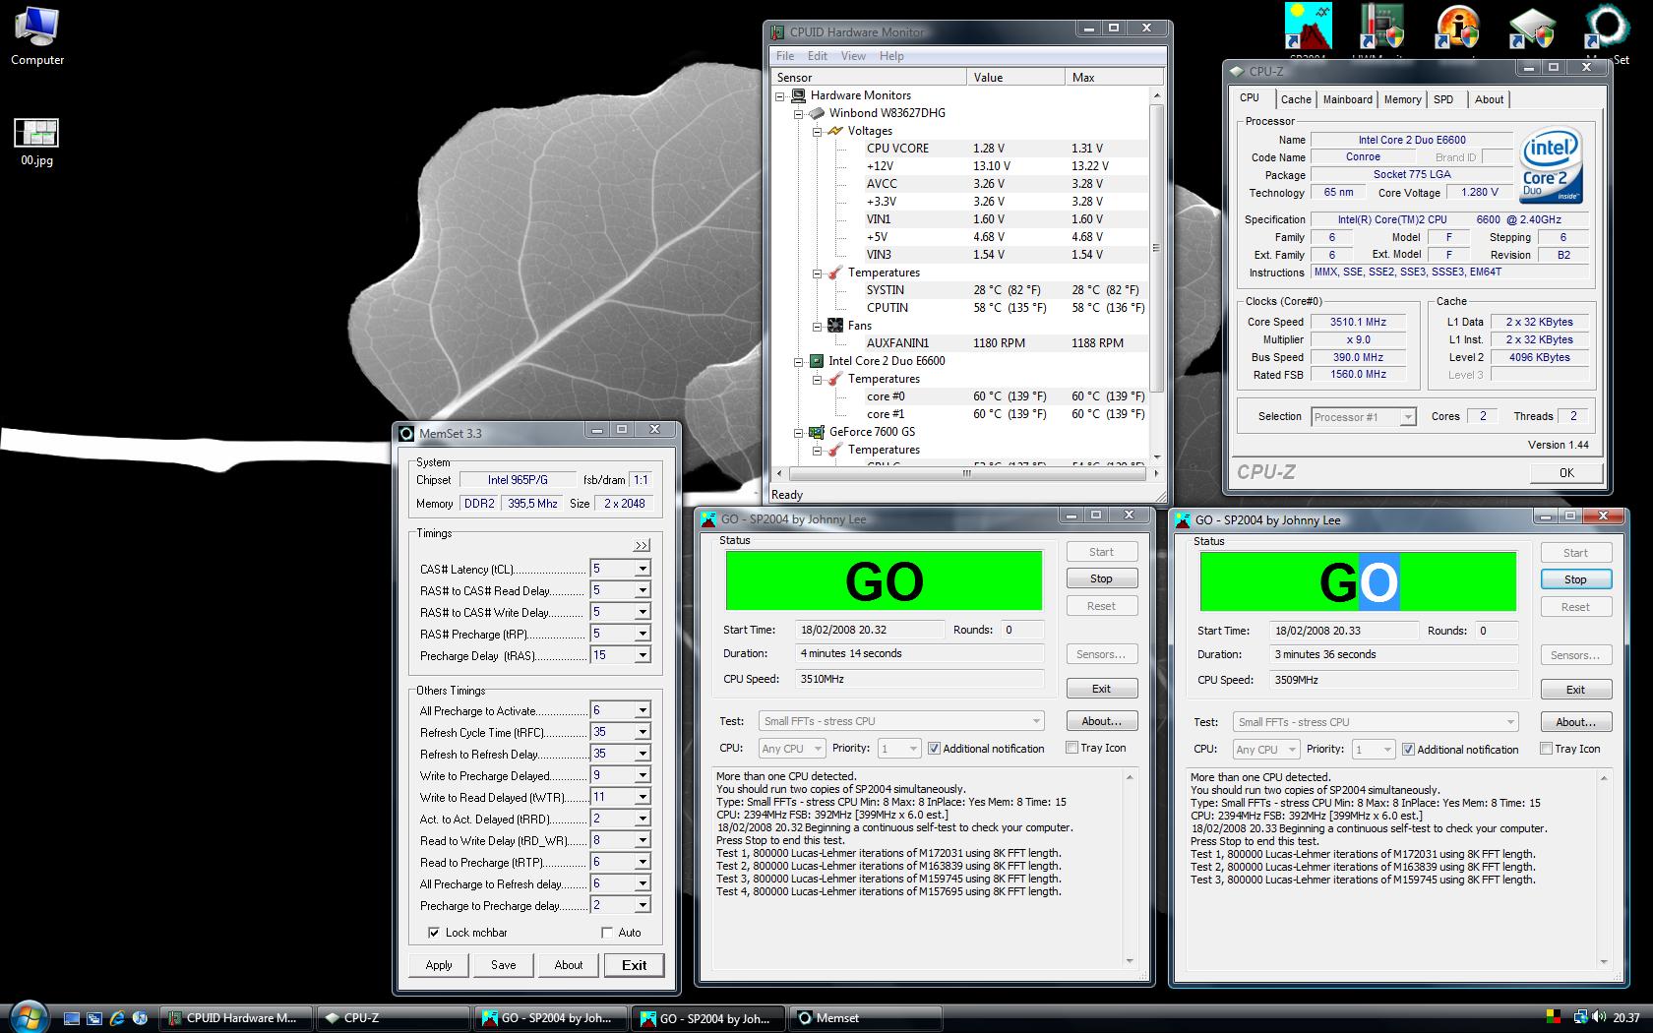This screenshot has width=1653, height=1033.
Task: Open the Processor #1 selection dropdown
Action: (x=1407, y=417)
